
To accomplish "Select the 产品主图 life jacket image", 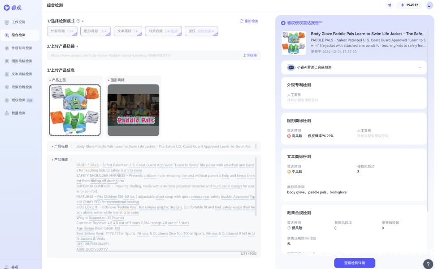I will click(x=75, y=110).
